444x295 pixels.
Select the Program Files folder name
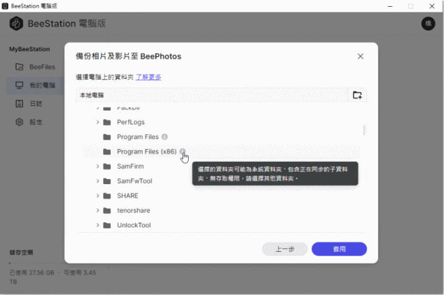point(138,137)
